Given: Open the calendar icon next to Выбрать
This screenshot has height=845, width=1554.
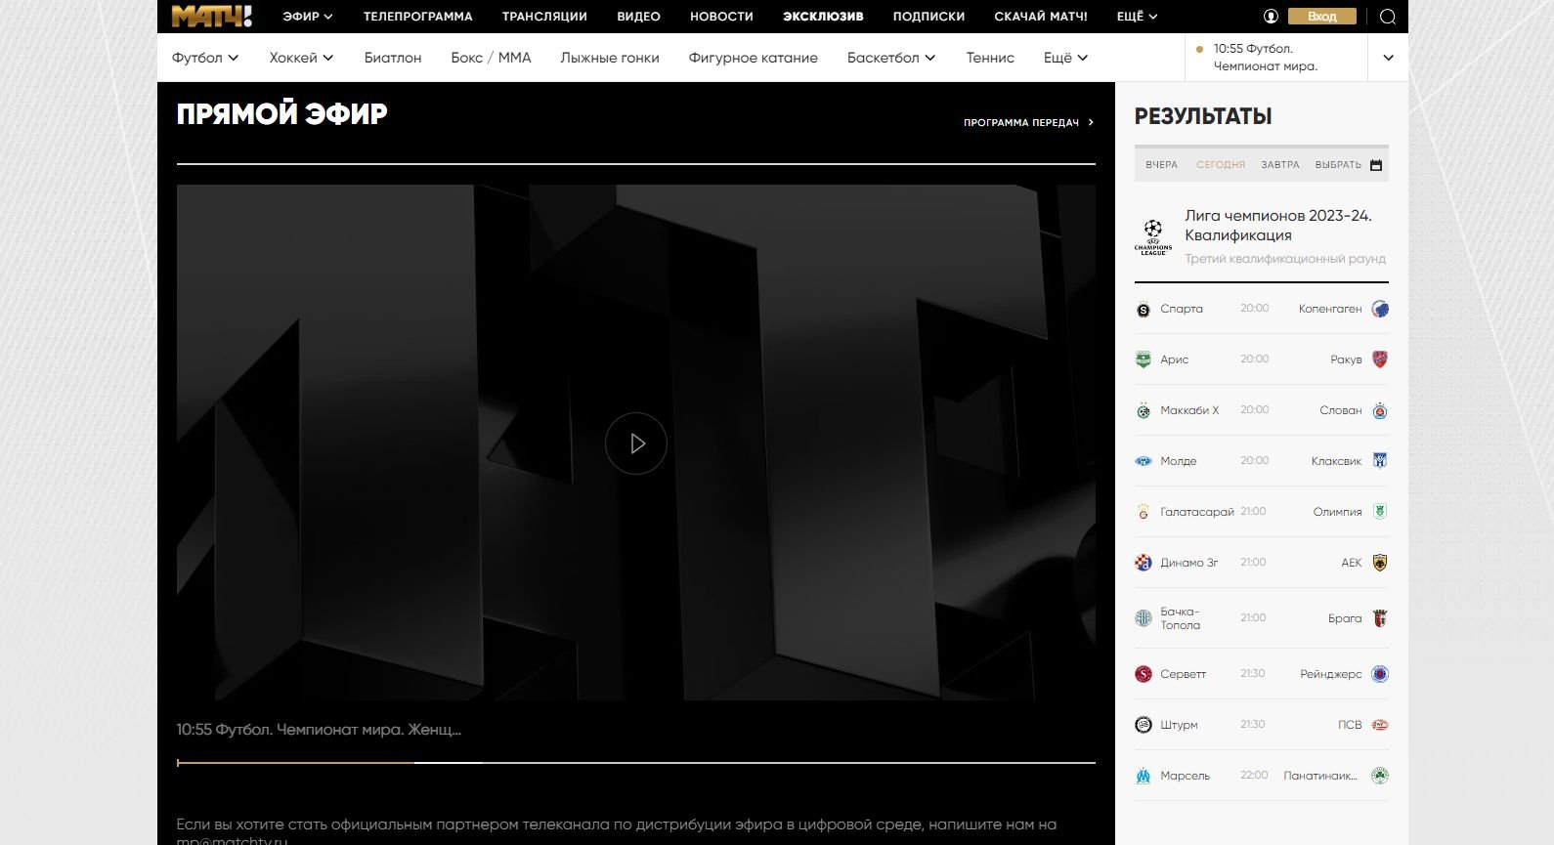Looking at the screenshot, I should point(1376,165).
